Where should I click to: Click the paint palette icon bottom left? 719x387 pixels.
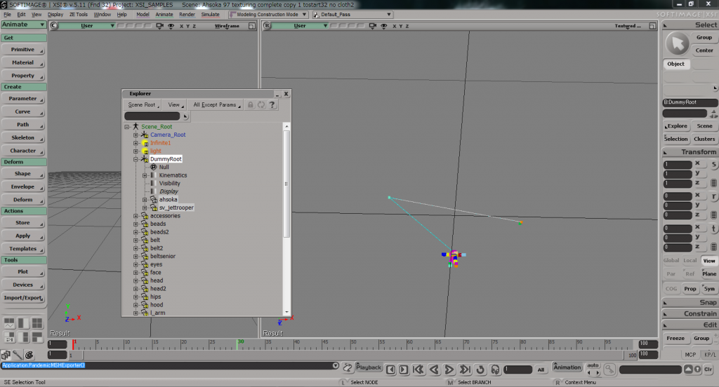(29, 355)
